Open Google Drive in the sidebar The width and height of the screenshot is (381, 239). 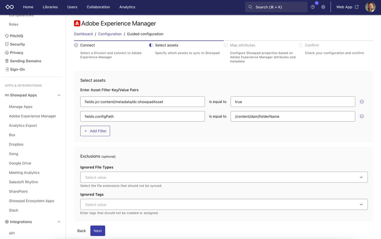tap(20, 163)
